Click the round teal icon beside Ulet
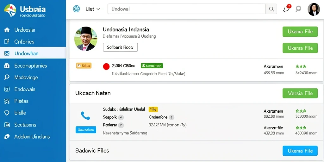 (77, 9)
